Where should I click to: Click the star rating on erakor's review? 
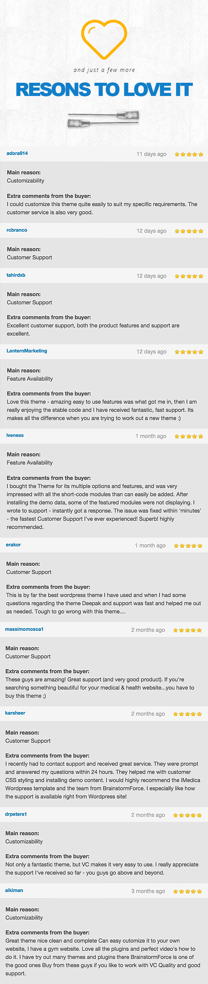pos(188,545)
